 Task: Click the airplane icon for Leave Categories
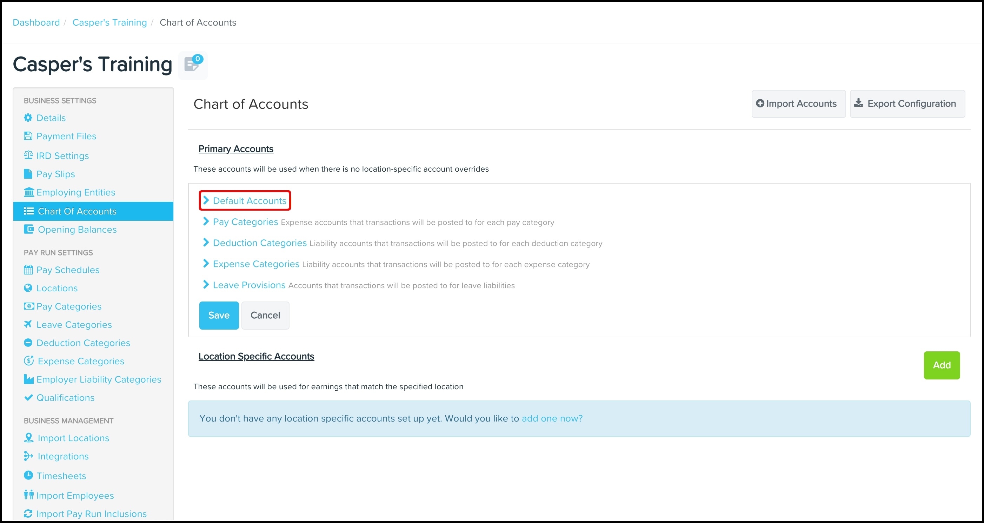coord(28,324)
